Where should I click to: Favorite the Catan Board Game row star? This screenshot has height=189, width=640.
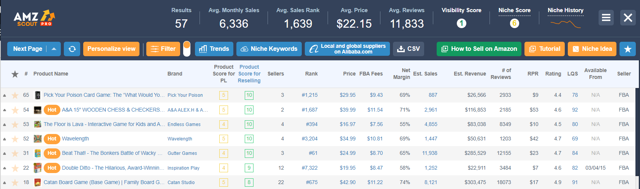click(x=15, y=183)
